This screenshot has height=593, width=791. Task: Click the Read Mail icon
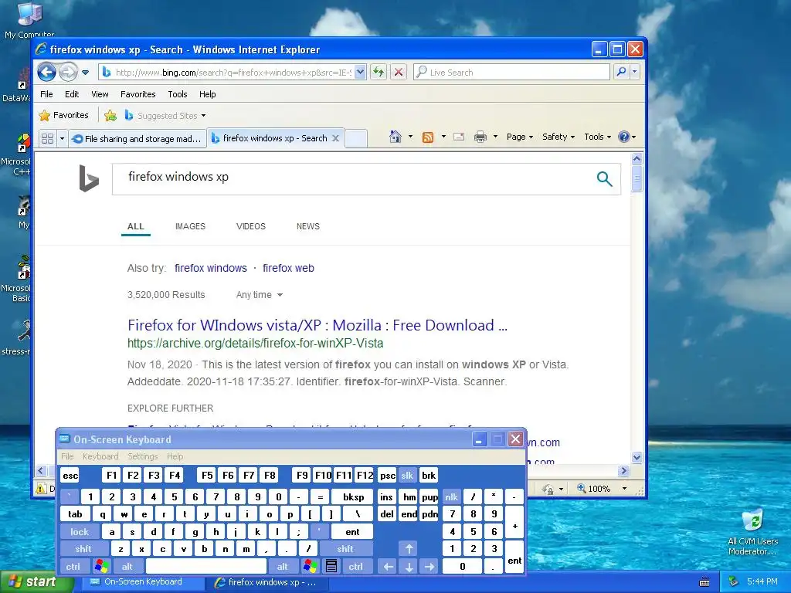[459, 137]
